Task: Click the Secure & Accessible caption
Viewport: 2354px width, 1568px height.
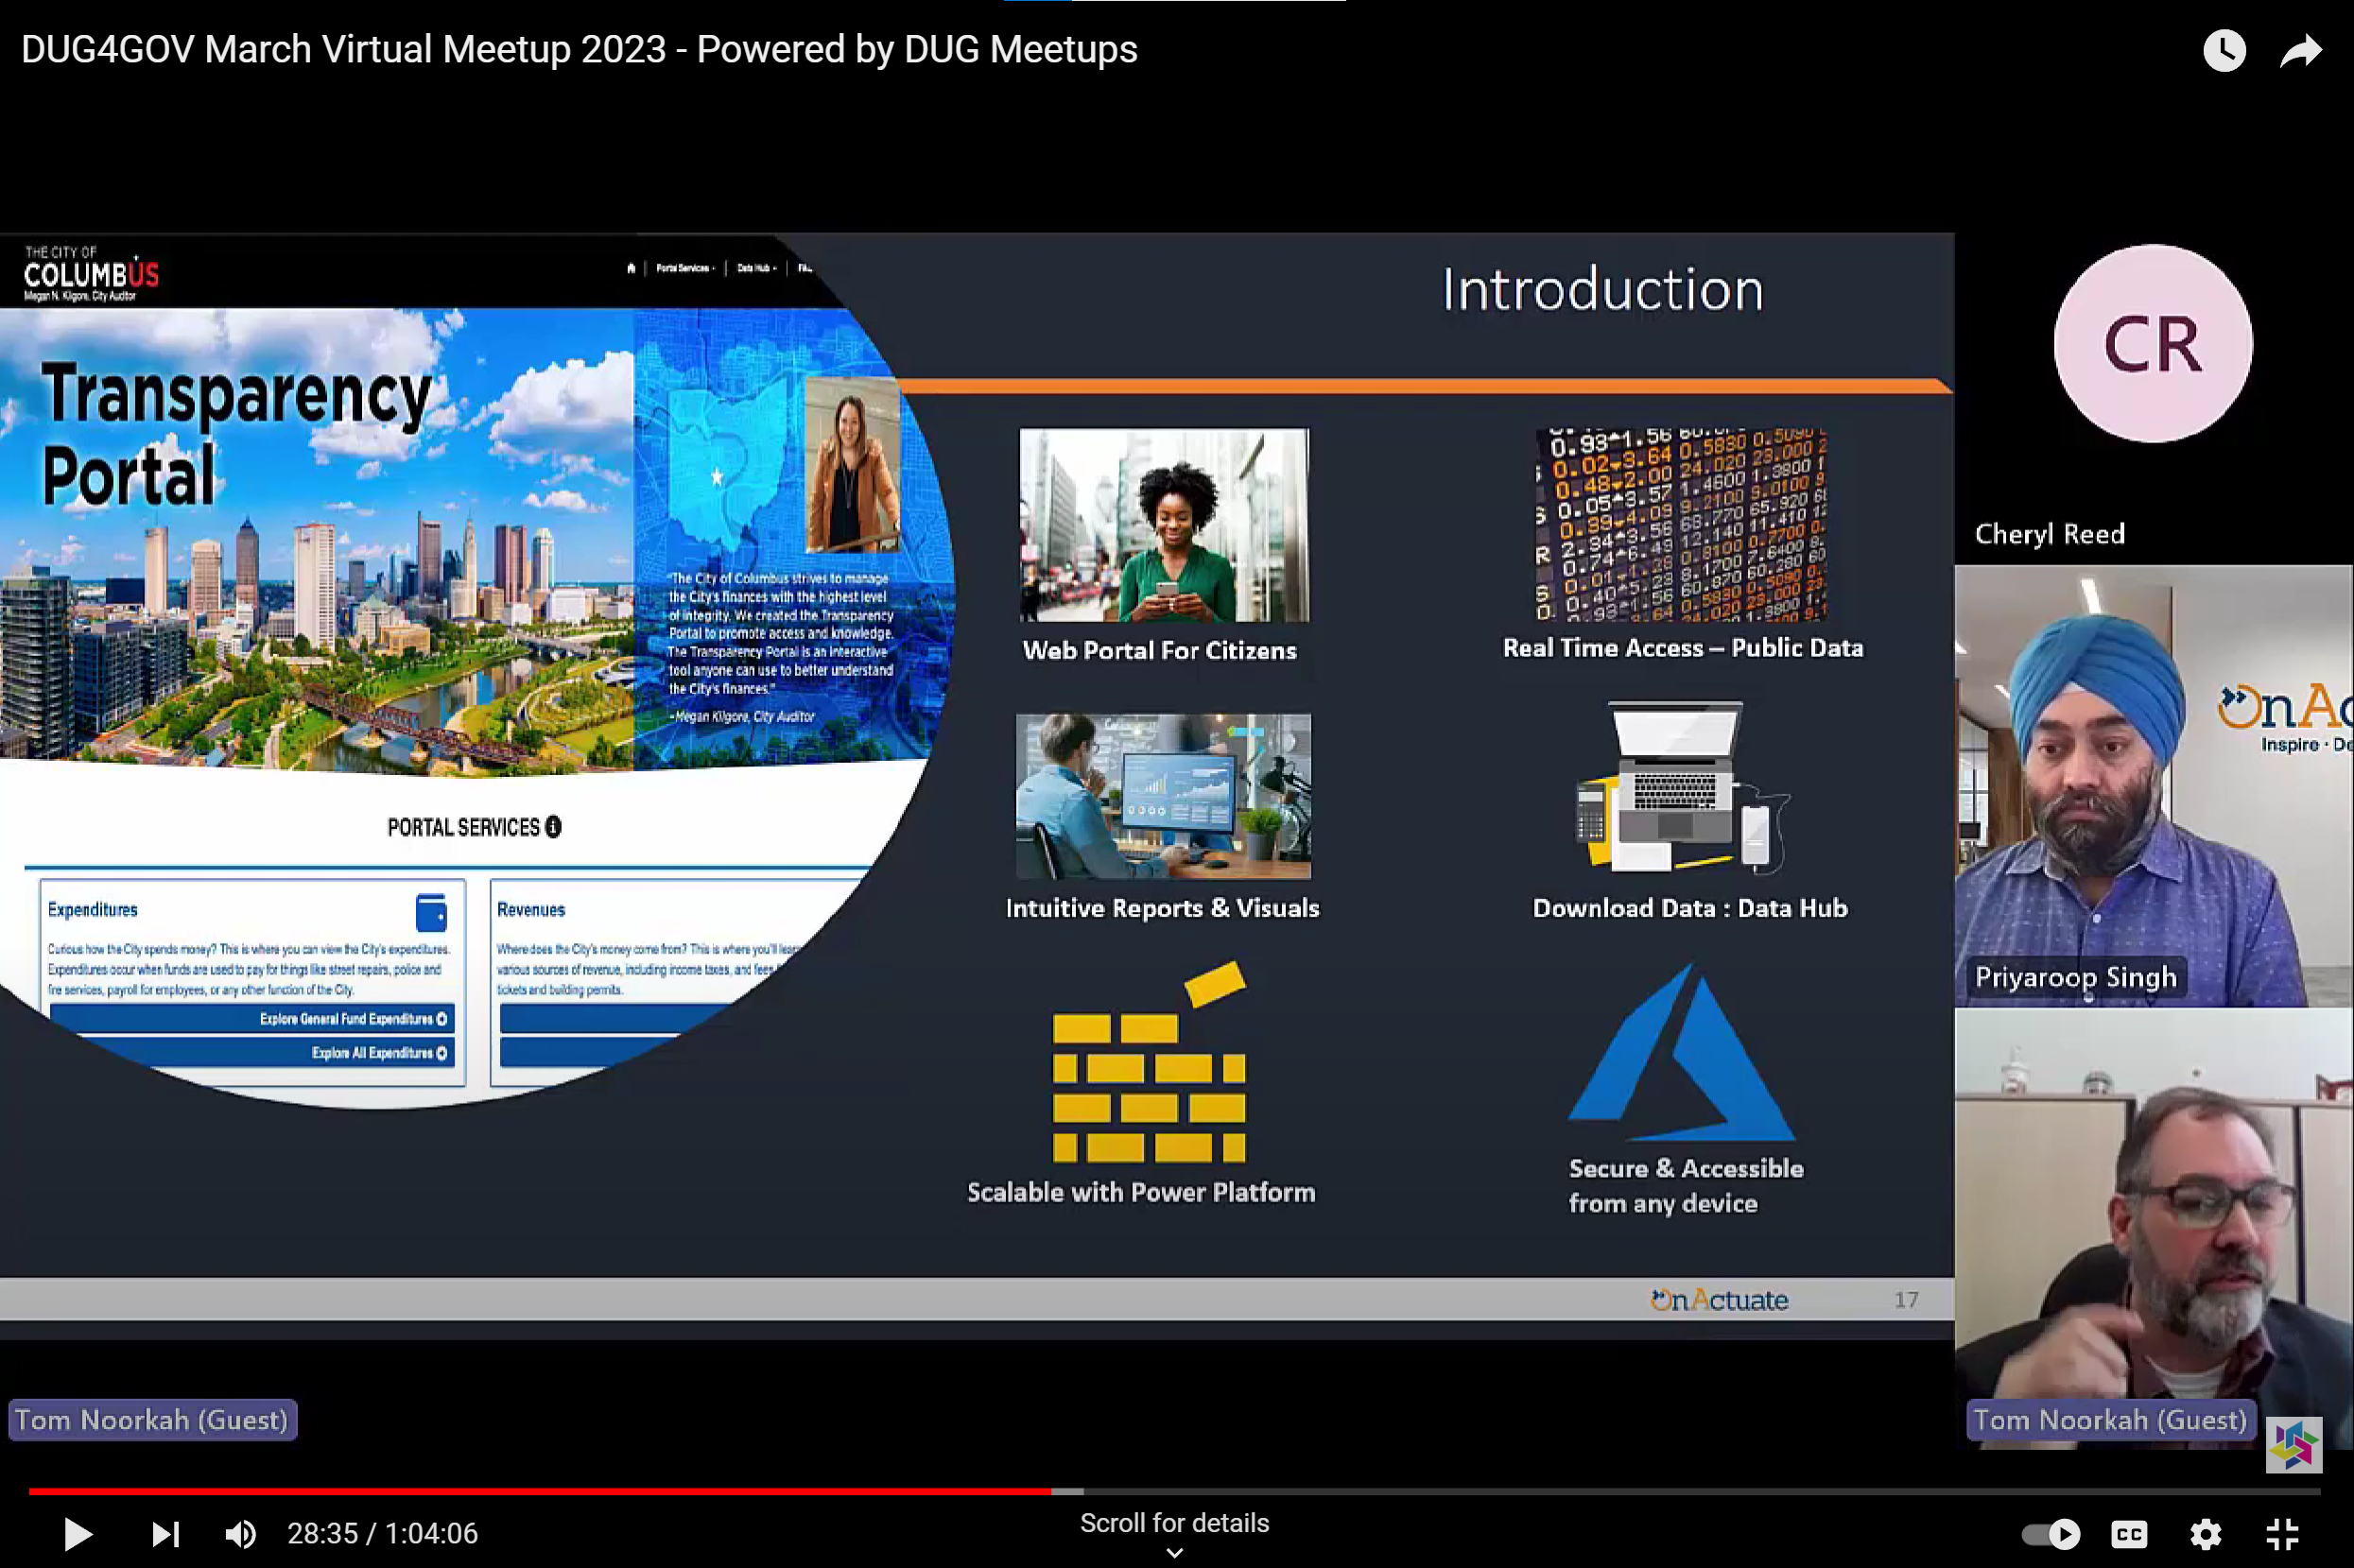Action: point(1686,1185)
